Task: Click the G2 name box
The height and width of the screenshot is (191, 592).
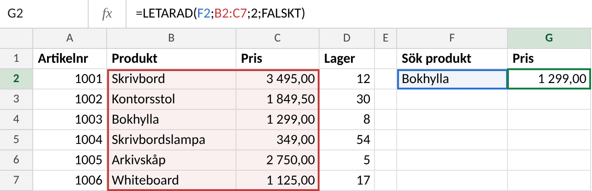Action: (44, 14)
